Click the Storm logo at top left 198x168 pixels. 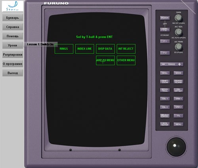click(13, 6)
